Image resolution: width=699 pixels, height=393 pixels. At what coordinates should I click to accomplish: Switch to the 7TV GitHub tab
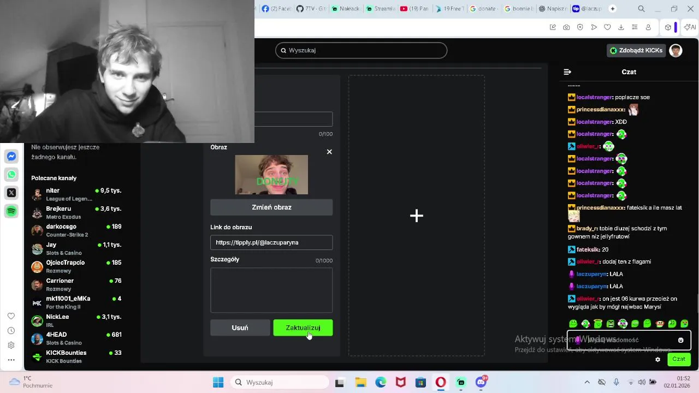pyautogui.click(x=311, y=9)
